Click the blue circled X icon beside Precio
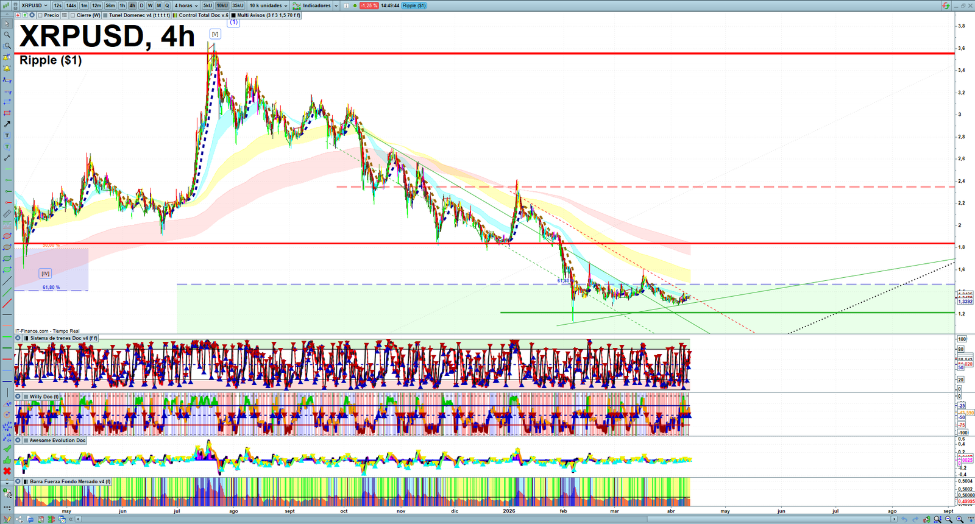Image resolution: width=975 pixels, height=524 pixels. [32, 15]
